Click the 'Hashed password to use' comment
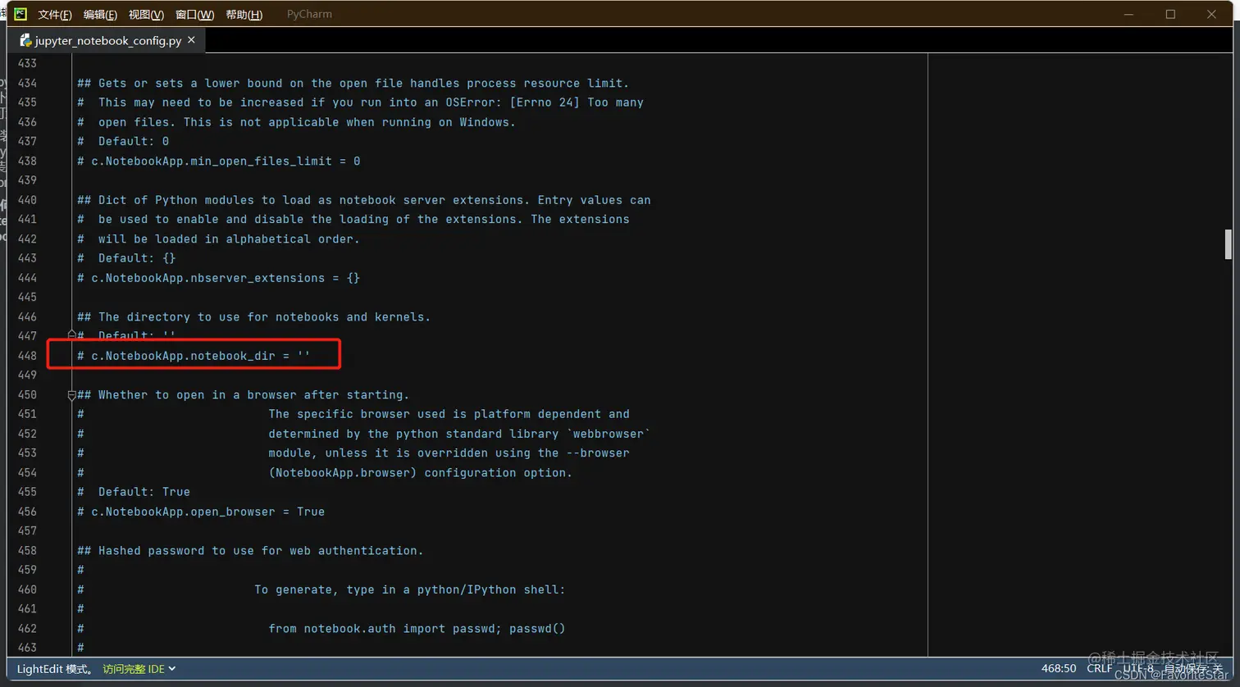 click(250, 551)
